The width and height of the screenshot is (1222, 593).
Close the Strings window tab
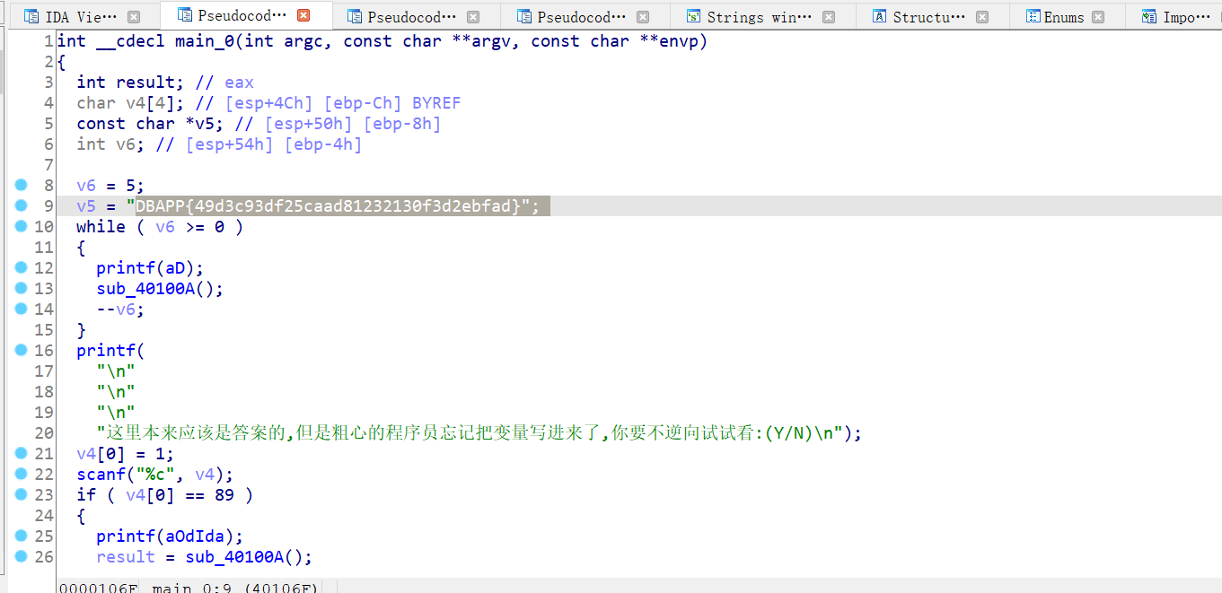point(829,17)
